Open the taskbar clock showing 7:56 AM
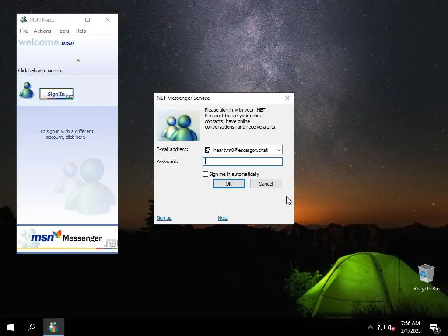This screenshot has width=448, height=336. coord(410,327)
